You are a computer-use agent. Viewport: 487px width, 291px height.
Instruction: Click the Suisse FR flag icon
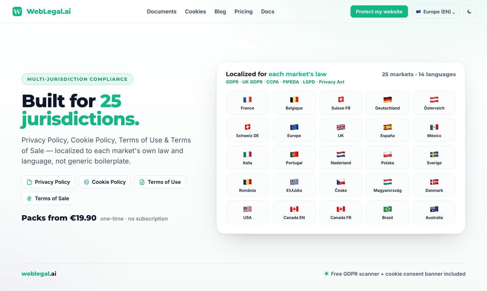[x=341, y=100]
